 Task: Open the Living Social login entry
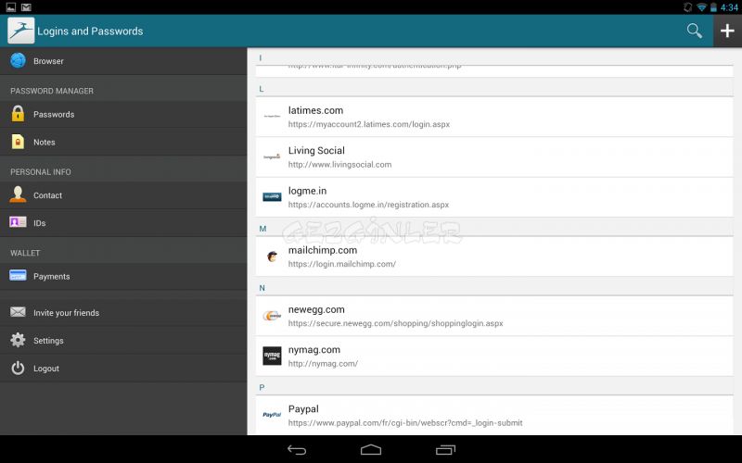tap(494, 156)
